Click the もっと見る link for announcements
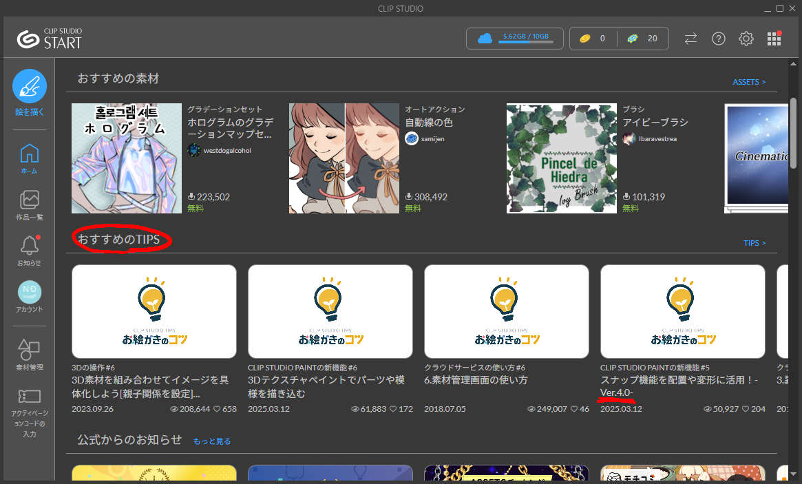Screen dimensions: 802x484 (x=212, y=441)
